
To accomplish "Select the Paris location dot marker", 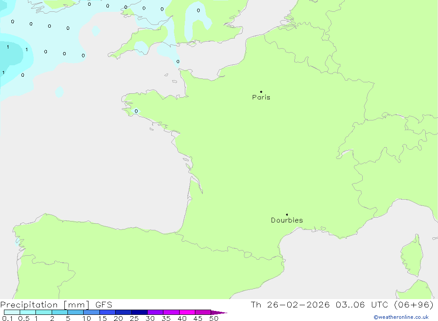I will (261, 92).
